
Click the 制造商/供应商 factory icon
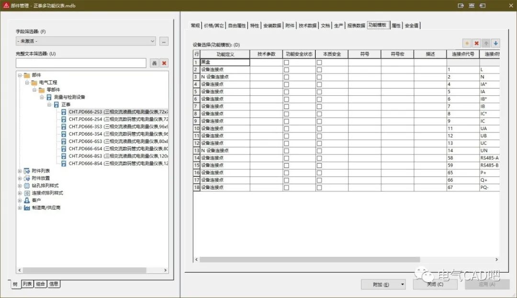[27, 208]
